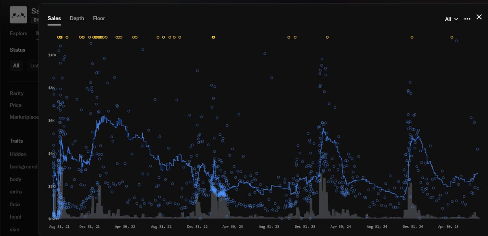Expand the Price filter section
Image resolution: width=488 pixels, height=236 pixels.
point(15,105)
